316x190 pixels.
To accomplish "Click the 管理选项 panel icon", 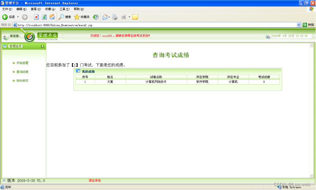I will tap(5, 46).
